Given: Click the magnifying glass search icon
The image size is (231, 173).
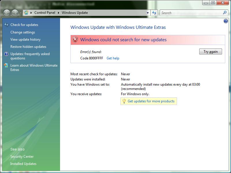Looking at the screenshot, I should coord(225,13).
